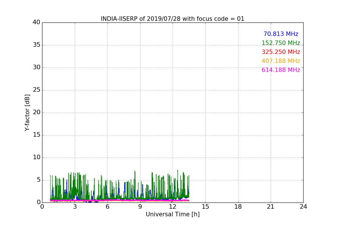Image resolution: width=337 pixels, height=225 pixels.
Task: Click the x-axis tick label 12
Action: point(173,207)
